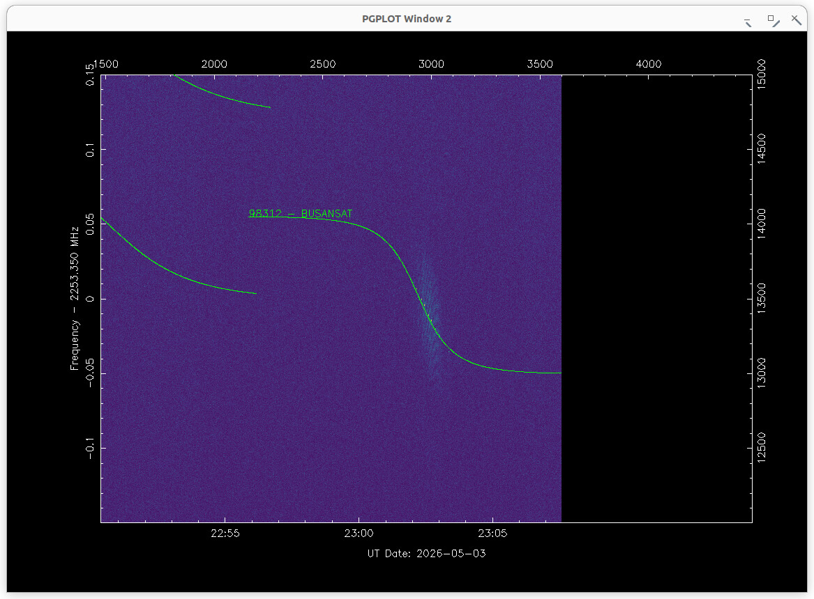Click the right axis value 14500

(x=762, y=149)
